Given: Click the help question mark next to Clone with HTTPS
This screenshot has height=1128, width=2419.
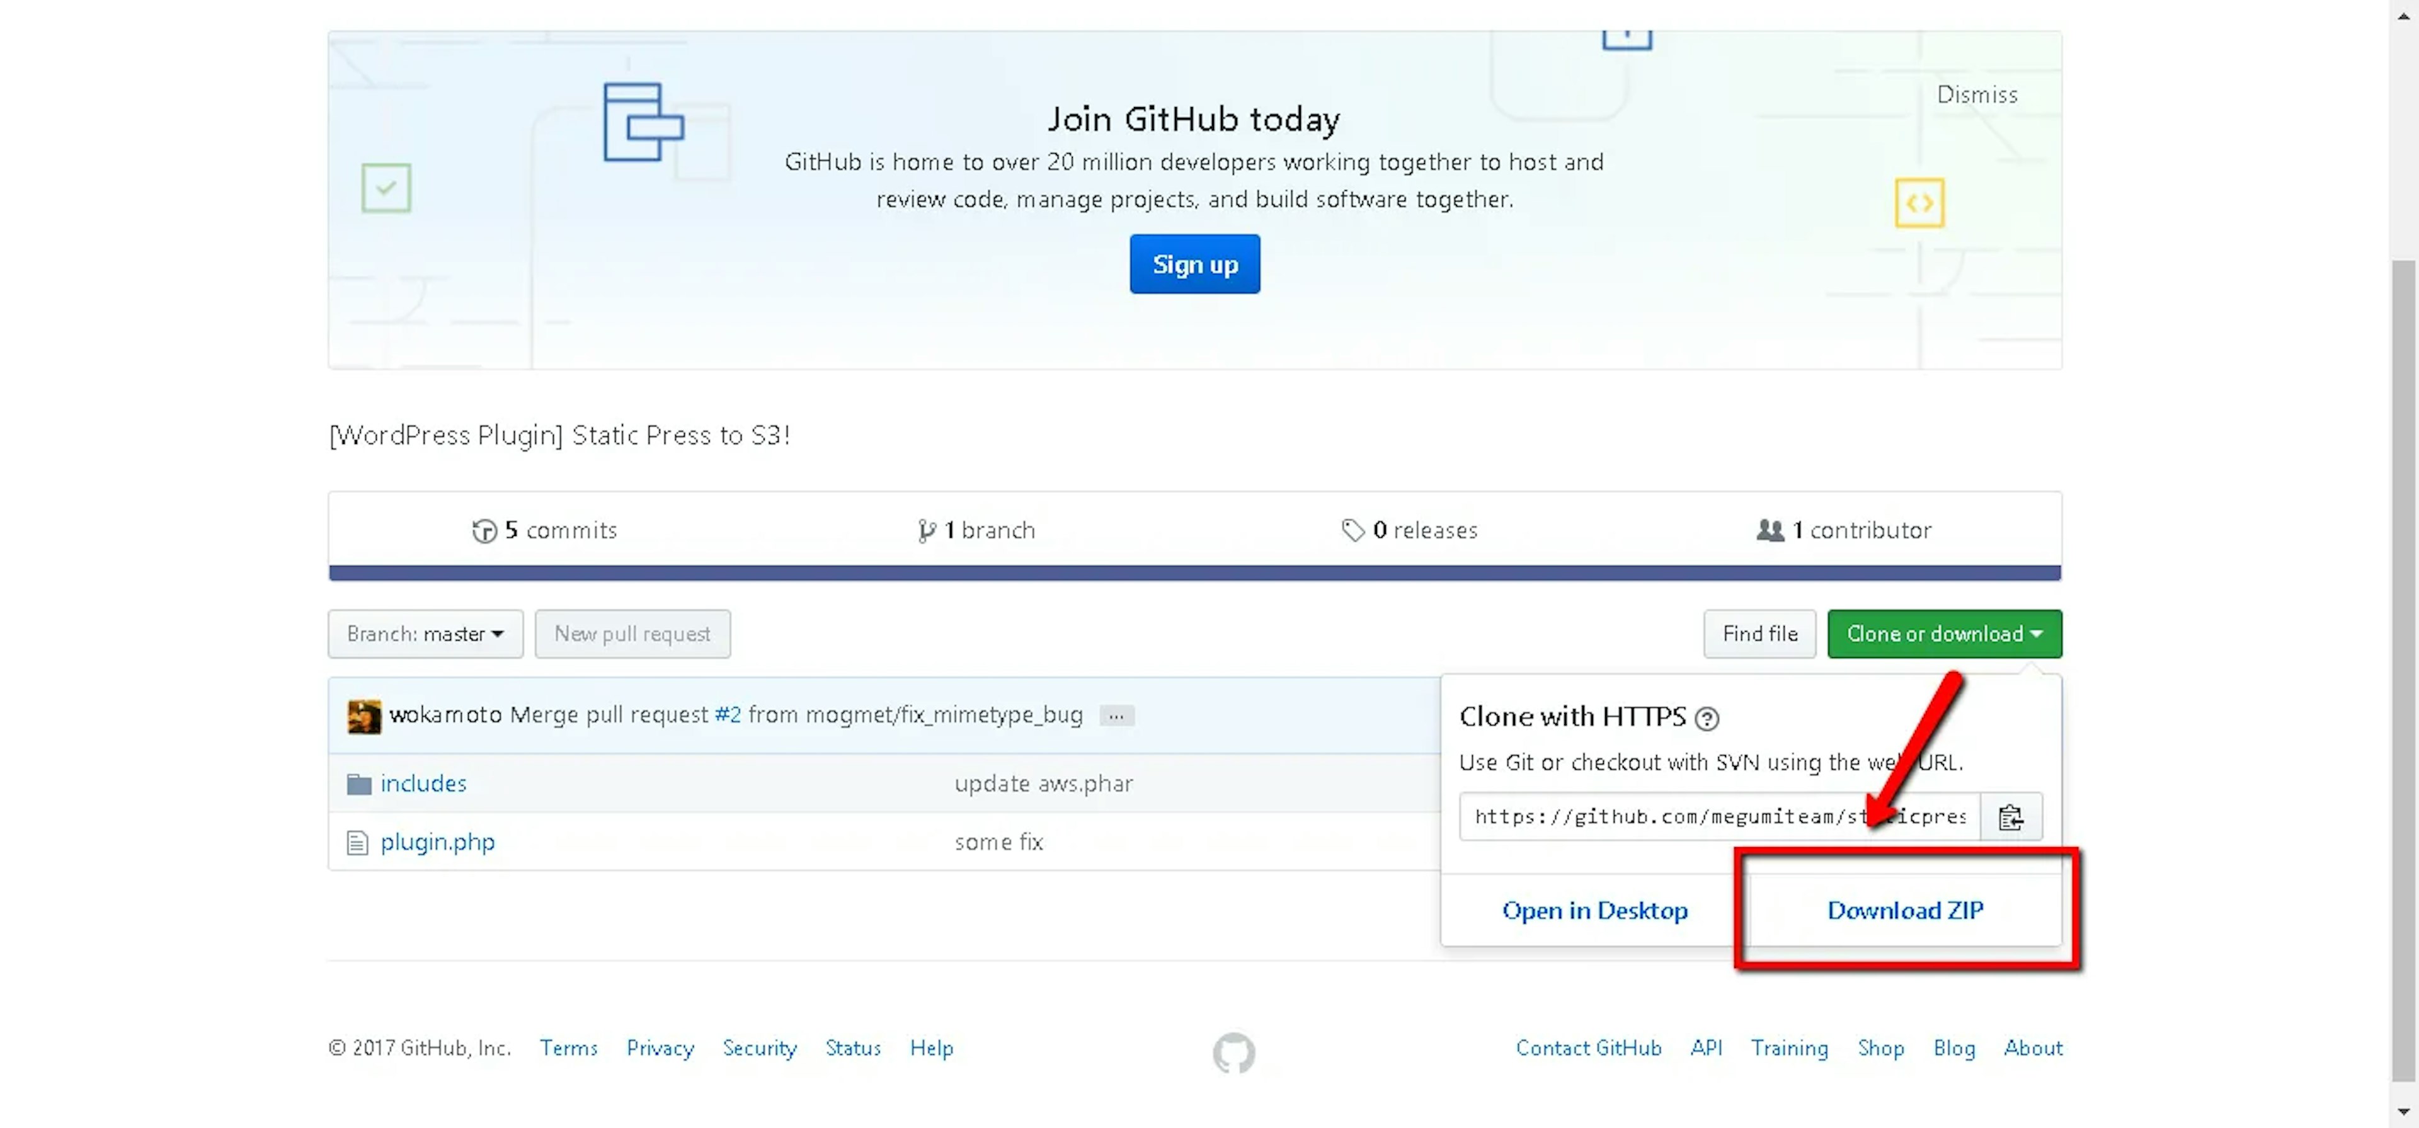Looking at the screenshot, I should click(1707, 719).
